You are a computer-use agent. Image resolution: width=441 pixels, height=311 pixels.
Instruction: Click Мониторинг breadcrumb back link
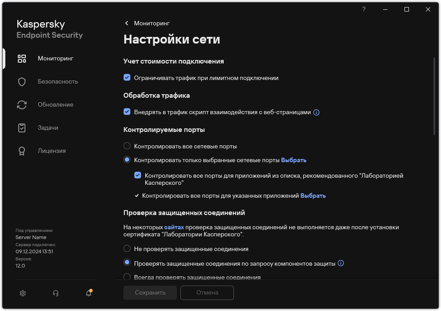tap(151, 23)
